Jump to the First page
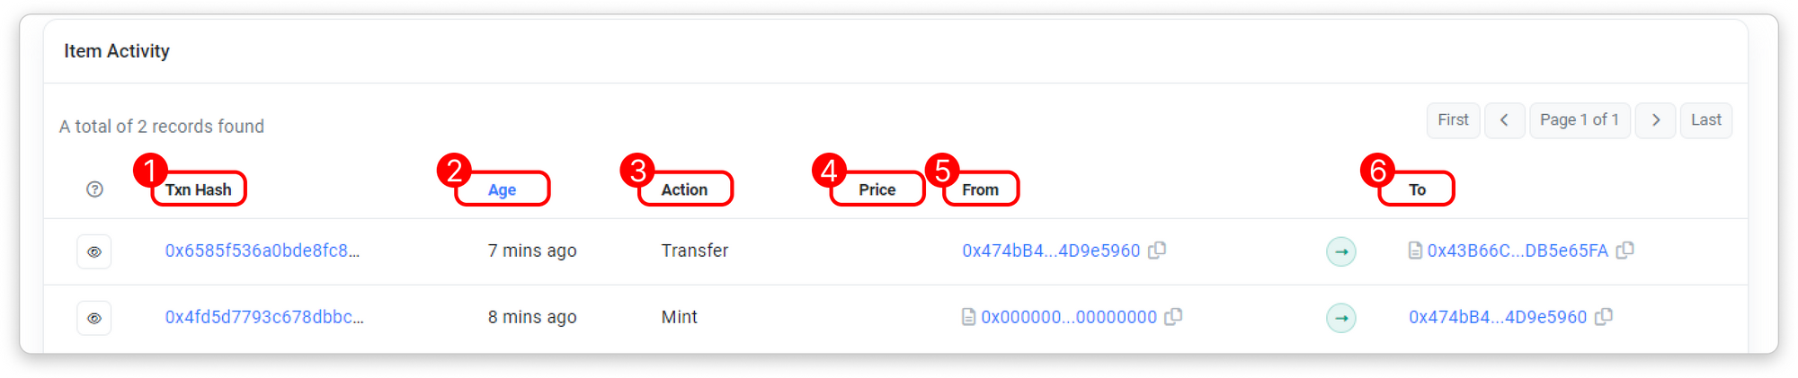The width and height of the screenshot is (1798, 378). point(1453,120)
